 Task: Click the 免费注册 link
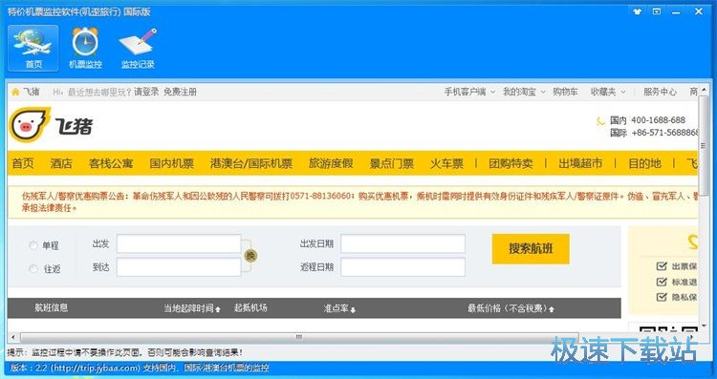[x=180, y=92]
